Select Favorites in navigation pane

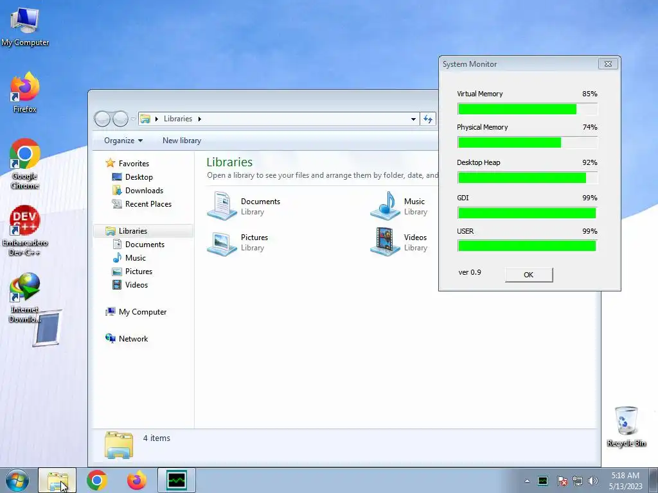[128, 163]
